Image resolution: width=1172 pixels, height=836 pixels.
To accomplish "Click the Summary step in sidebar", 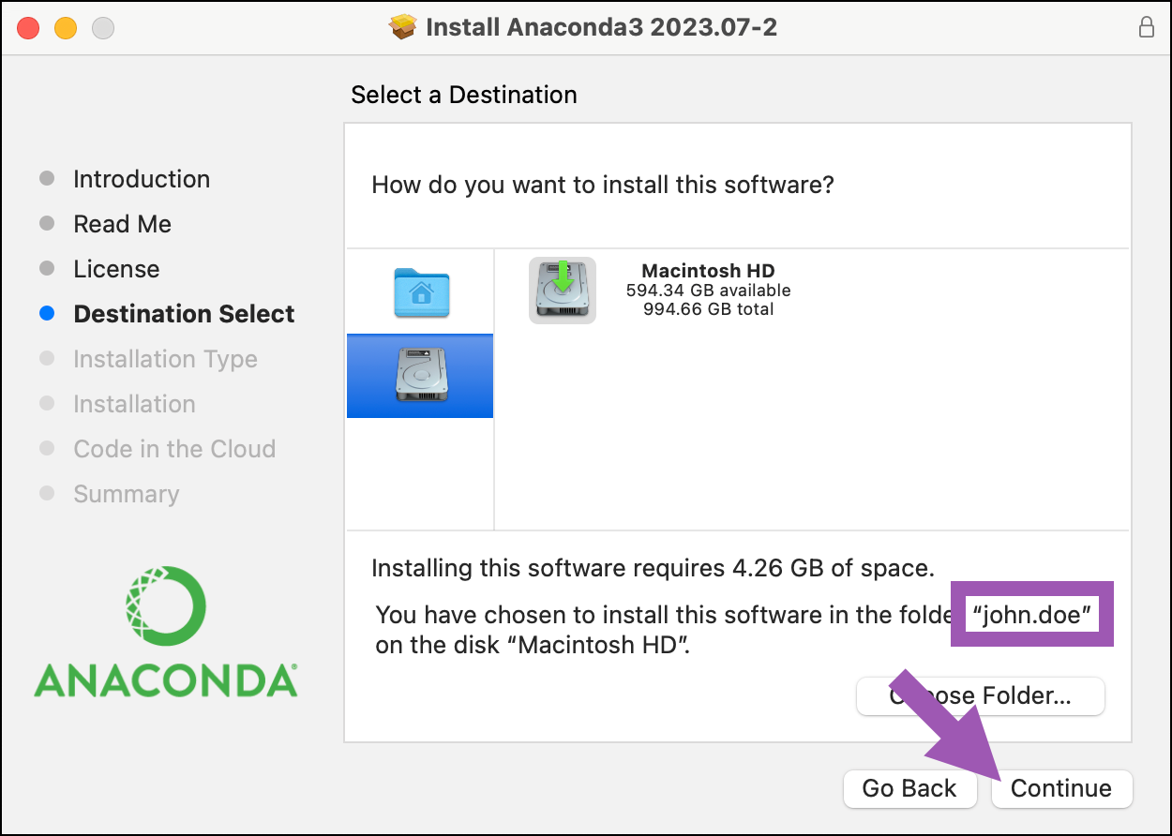I will [x=126, y=494].
